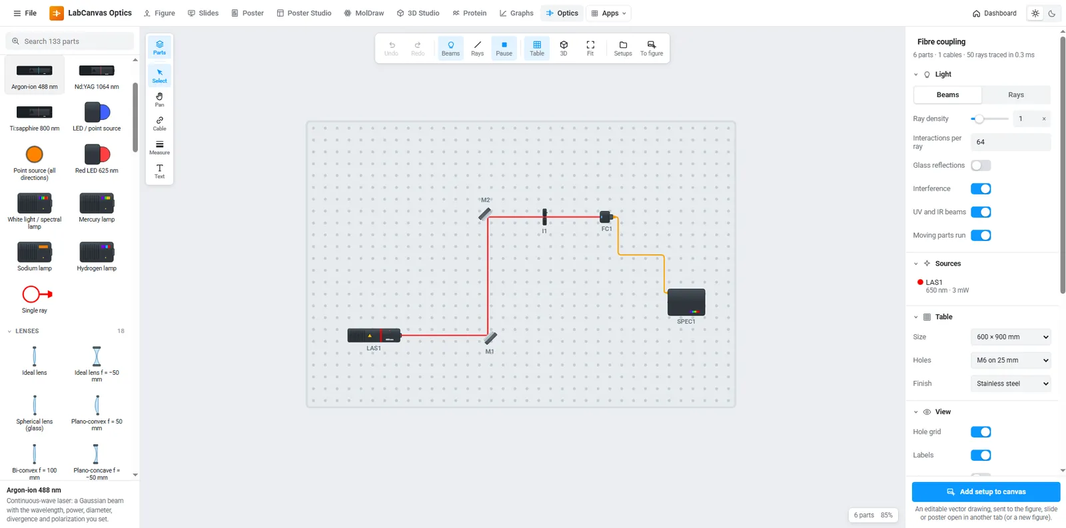Open the table Size dropdown
Image resolution: width=1066 pixels, height=528 pixels.
1011,337
